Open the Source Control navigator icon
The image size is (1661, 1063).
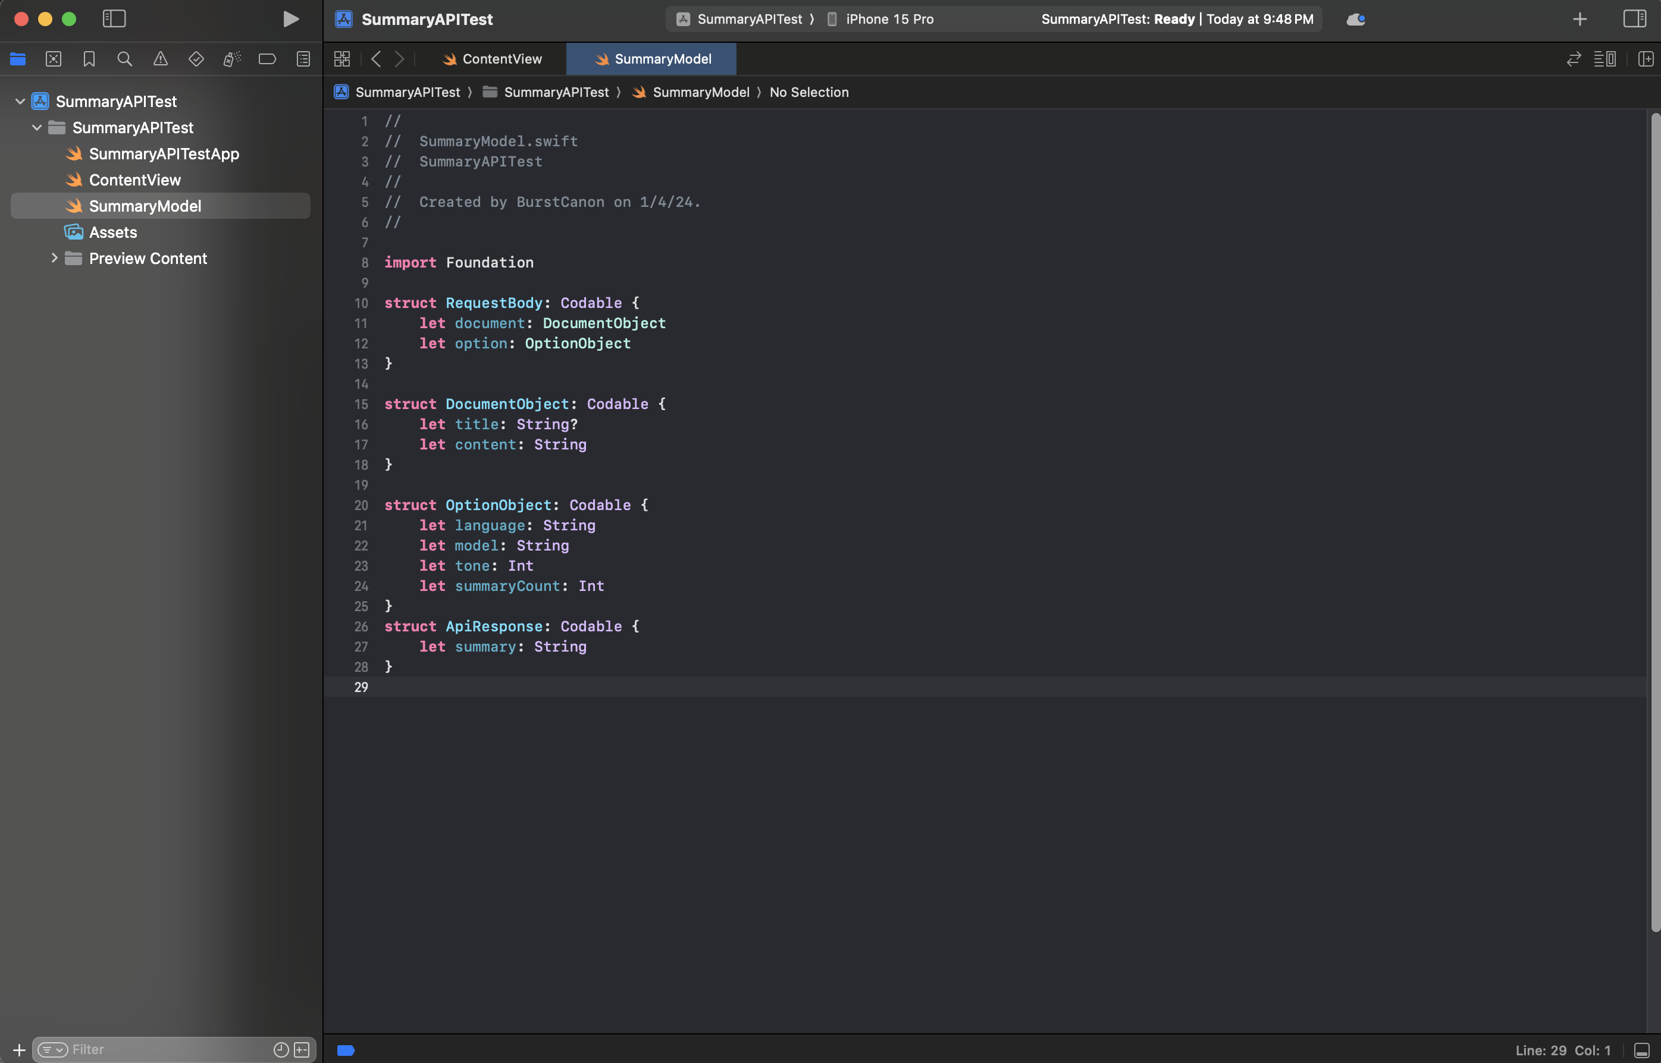53,59
